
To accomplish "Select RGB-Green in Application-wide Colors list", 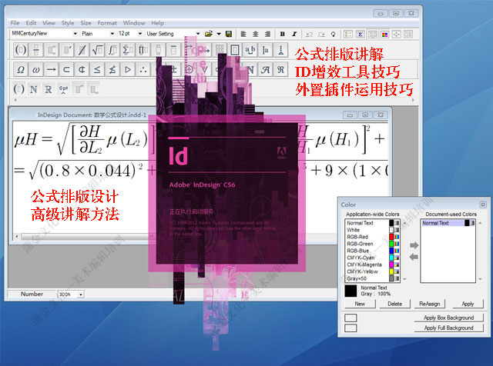I will [x=372, y=244].
